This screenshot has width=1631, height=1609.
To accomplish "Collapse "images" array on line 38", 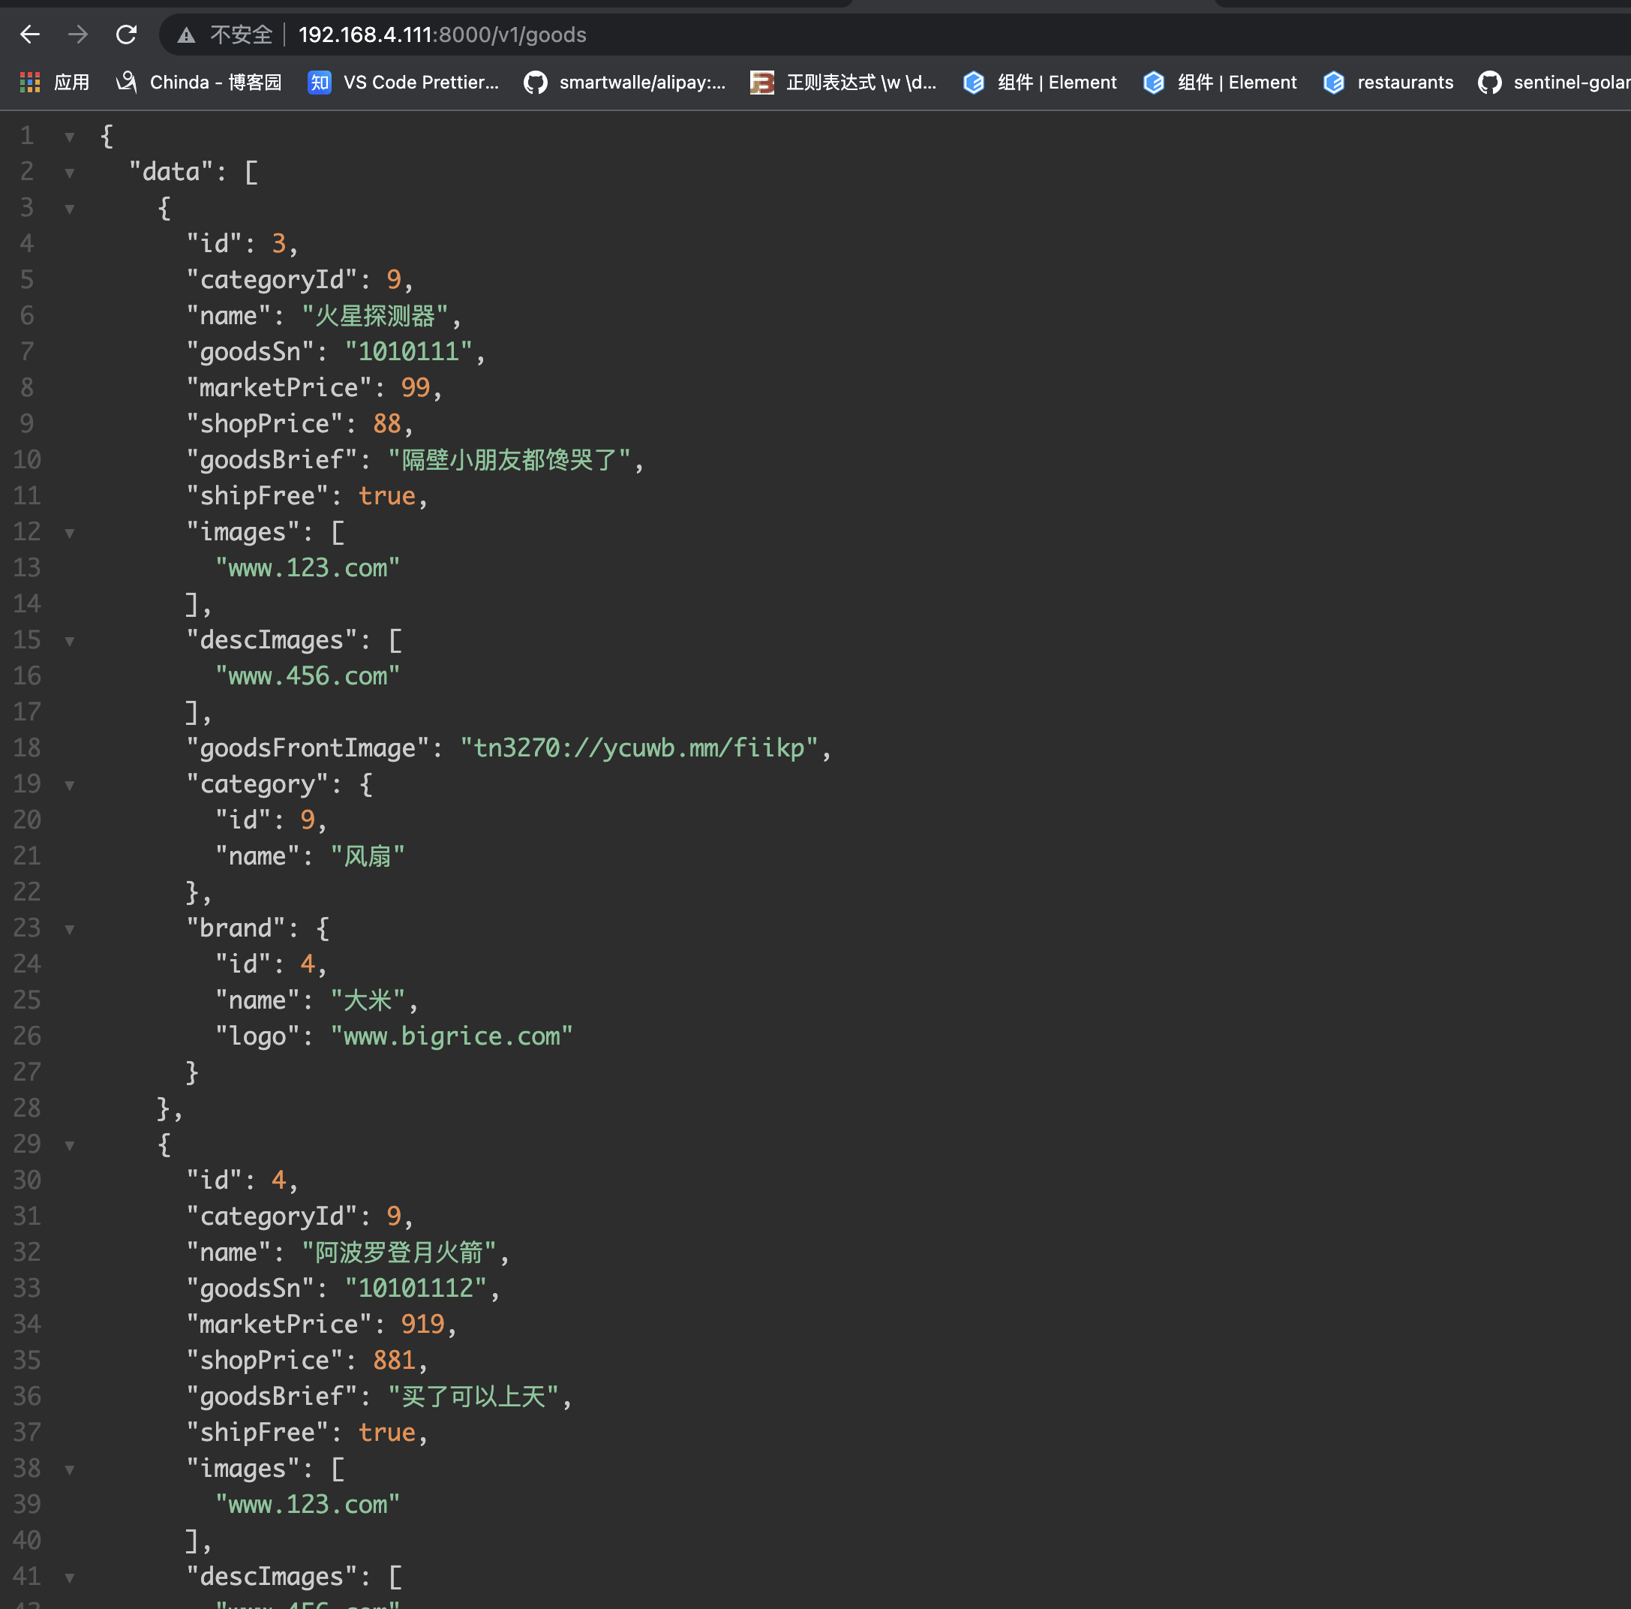I will tap(70, 1469).
